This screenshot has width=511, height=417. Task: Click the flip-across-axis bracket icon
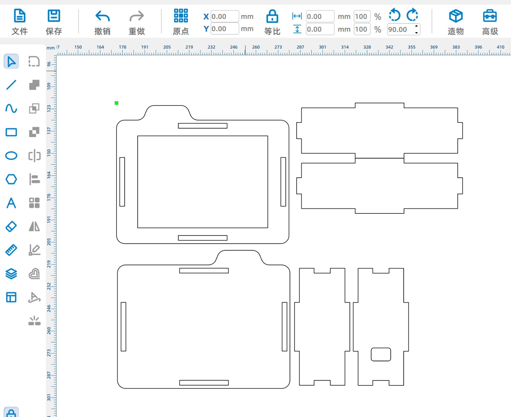point(34,156)
